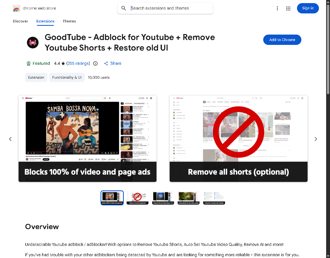Viewport: 330px width, 258px height.
Task: Open the 255 ratings link
Action: 78,63
